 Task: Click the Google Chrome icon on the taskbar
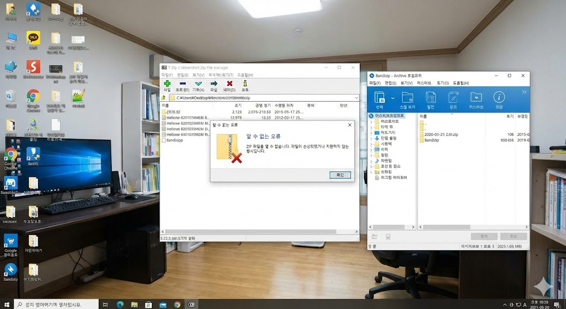click(x=177, y=304)
